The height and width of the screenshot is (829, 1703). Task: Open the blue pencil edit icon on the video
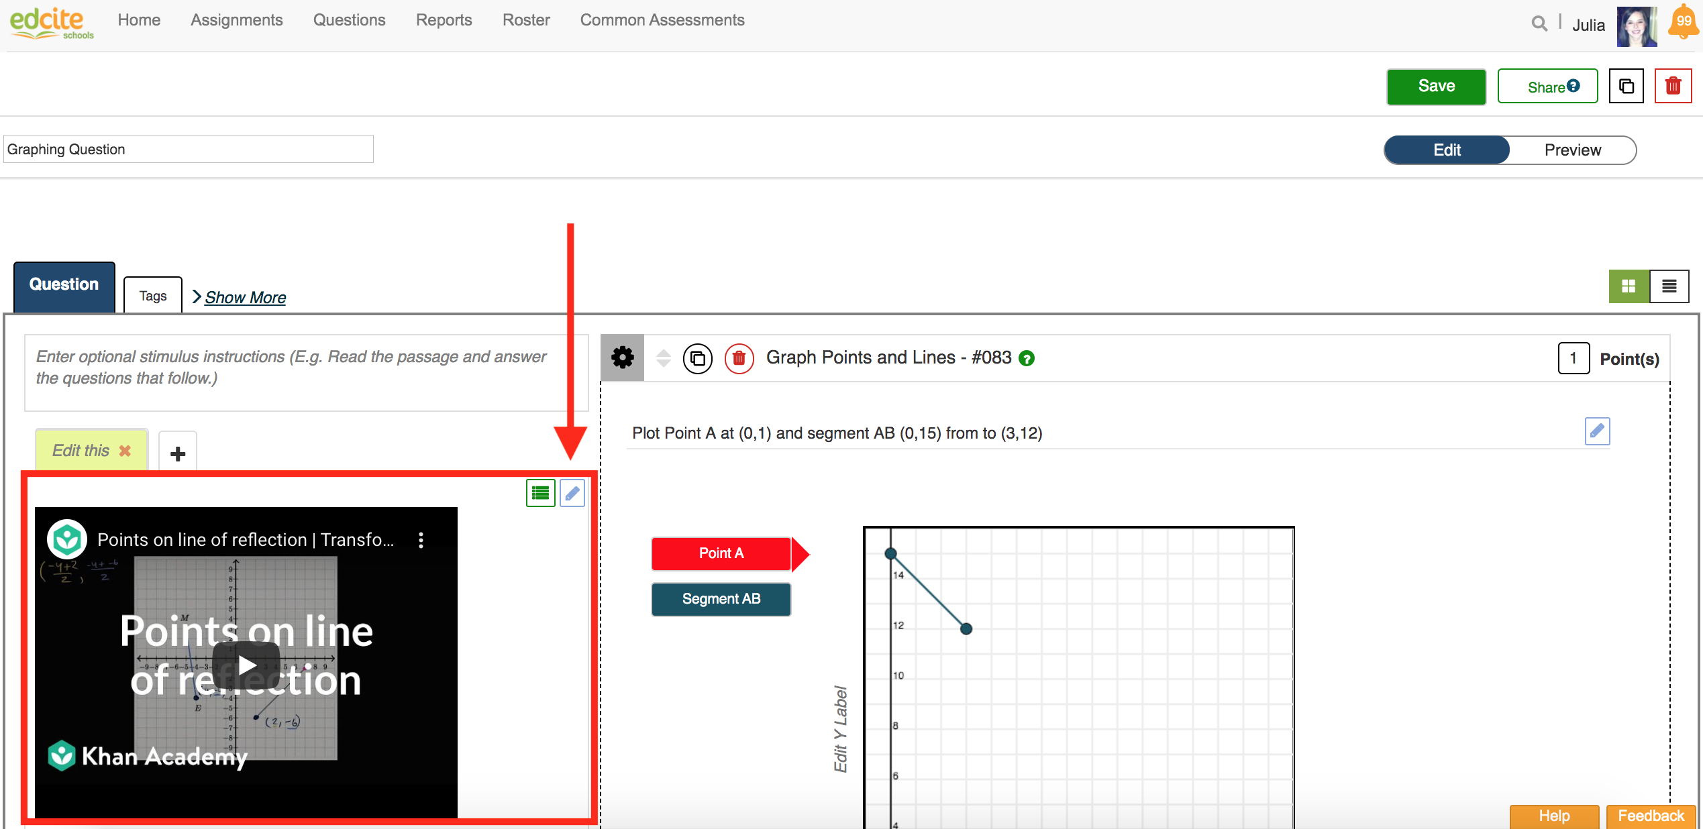(572, 493)
